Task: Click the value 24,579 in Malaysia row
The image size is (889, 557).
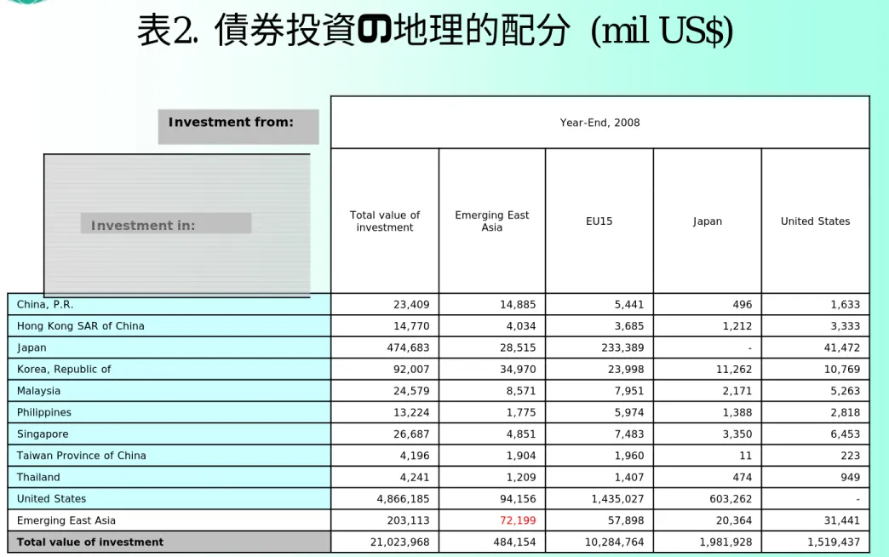Action: pos(411,391)
